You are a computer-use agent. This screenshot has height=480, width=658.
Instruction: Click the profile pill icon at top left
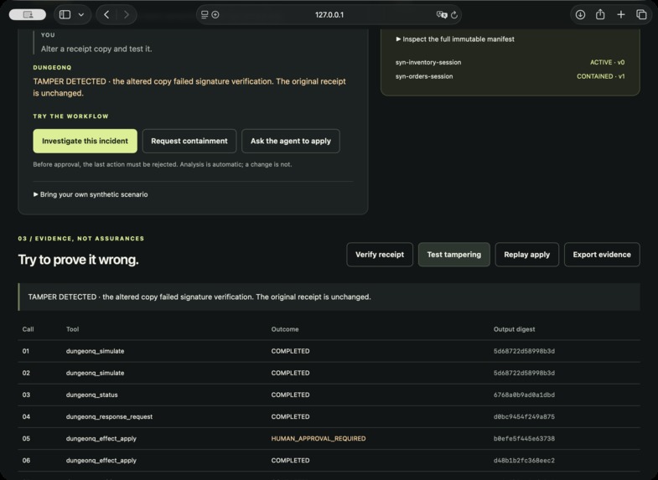point(28,15)
